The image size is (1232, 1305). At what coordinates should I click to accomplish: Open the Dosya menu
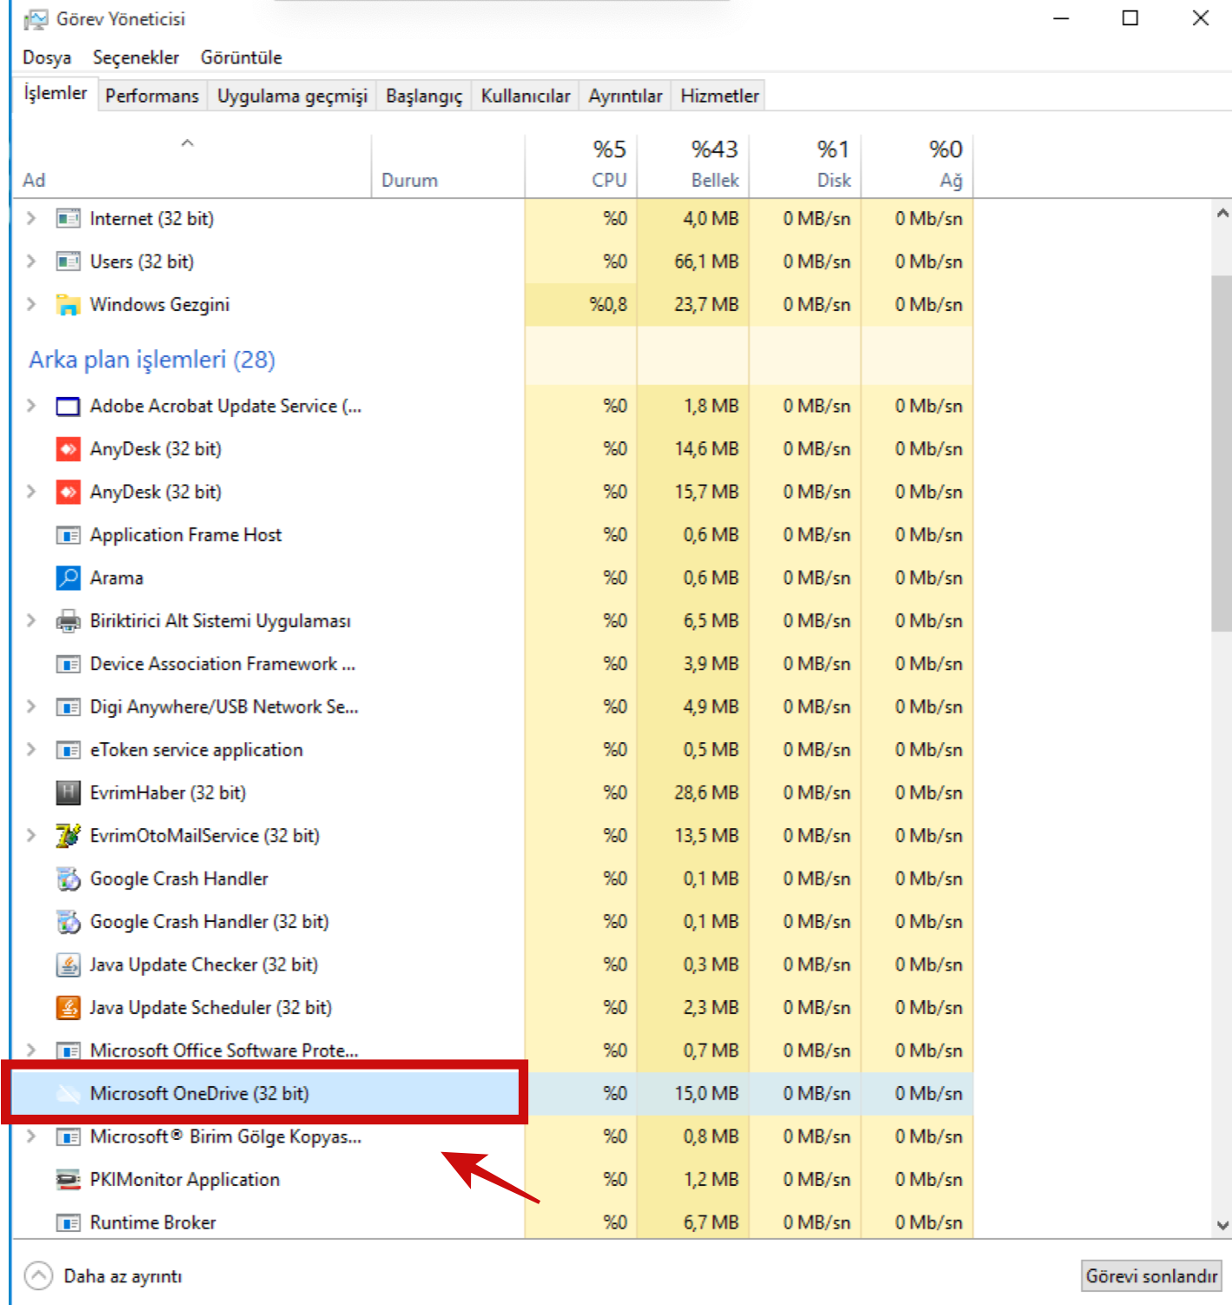[x=47, y=57]
